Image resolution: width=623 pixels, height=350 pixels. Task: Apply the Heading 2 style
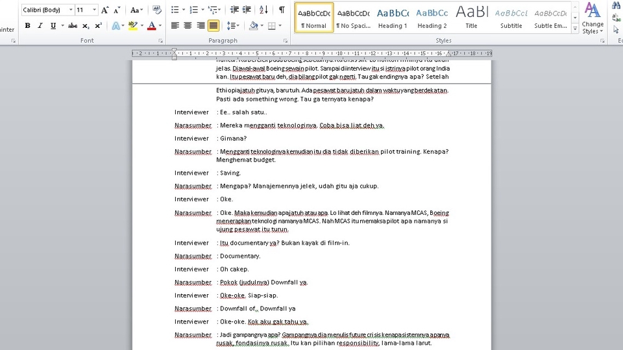click(432, 18)
